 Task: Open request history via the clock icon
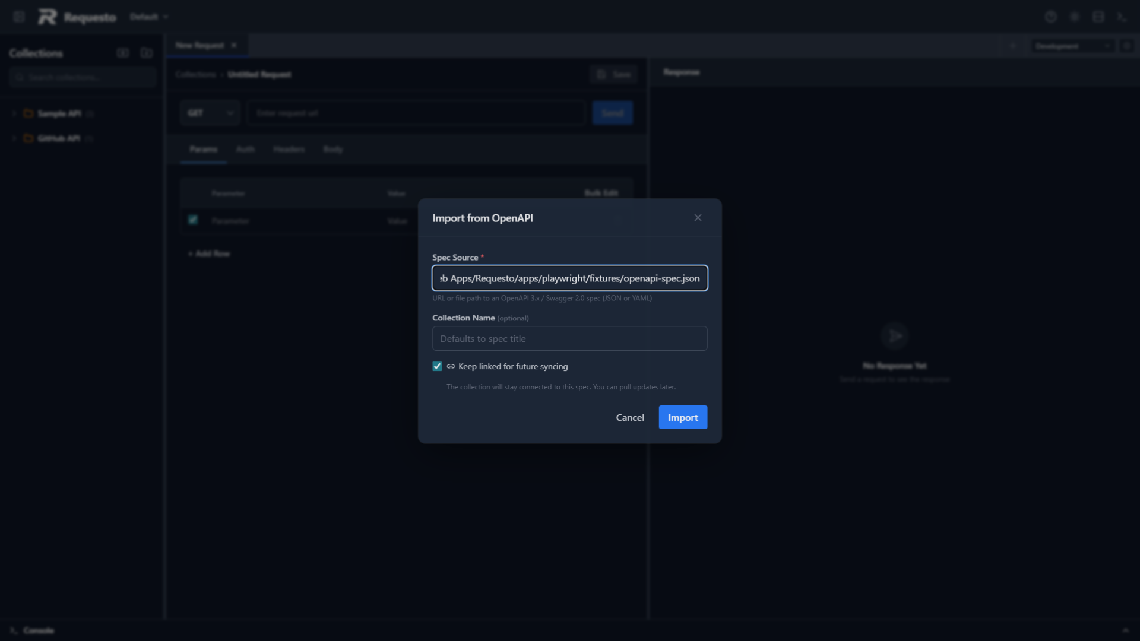pos(1051,17)
